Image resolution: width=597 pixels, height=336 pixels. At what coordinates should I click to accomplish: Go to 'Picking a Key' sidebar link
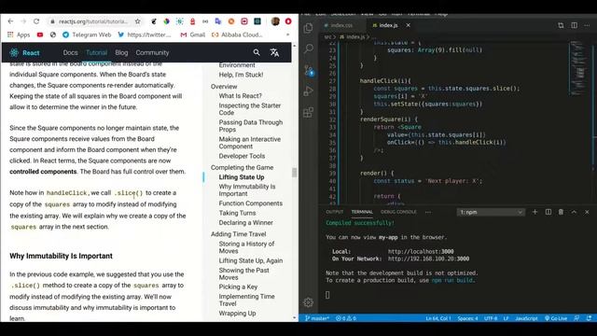coord(238,287)
